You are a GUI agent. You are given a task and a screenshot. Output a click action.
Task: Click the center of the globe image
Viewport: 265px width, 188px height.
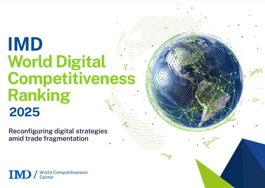195,80
